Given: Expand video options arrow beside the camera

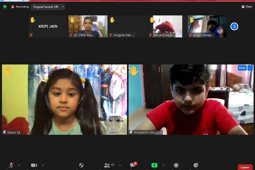Looking at the screenshot, I should 43,165.
